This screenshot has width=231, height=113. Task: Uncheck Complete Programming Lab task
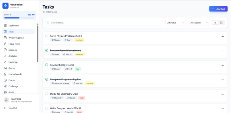click(47, 79)
